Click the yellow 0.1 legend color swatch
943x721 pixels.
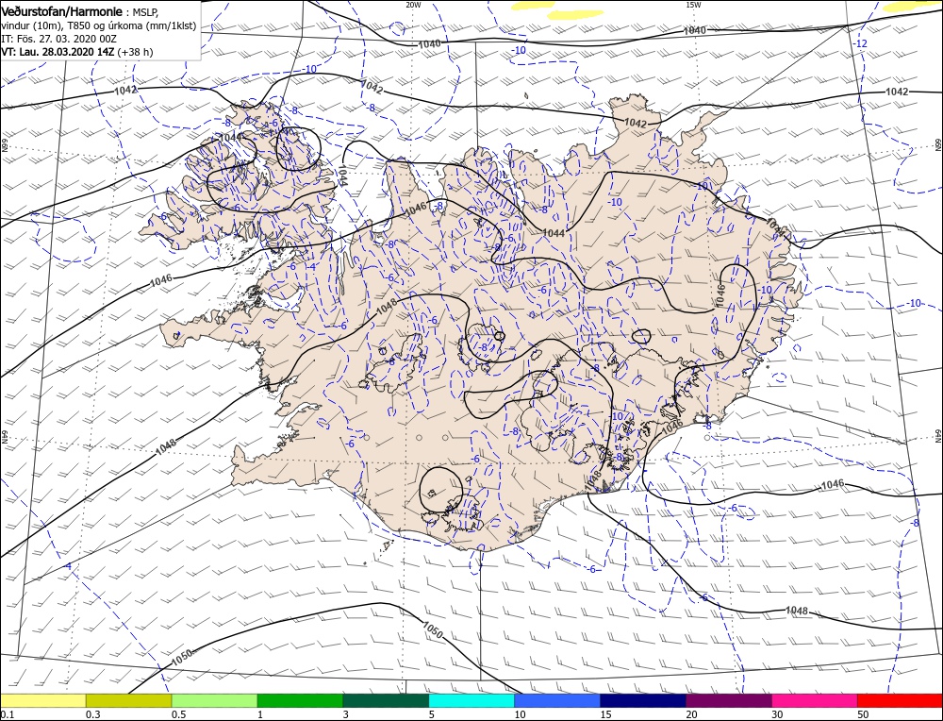point(43,700)
